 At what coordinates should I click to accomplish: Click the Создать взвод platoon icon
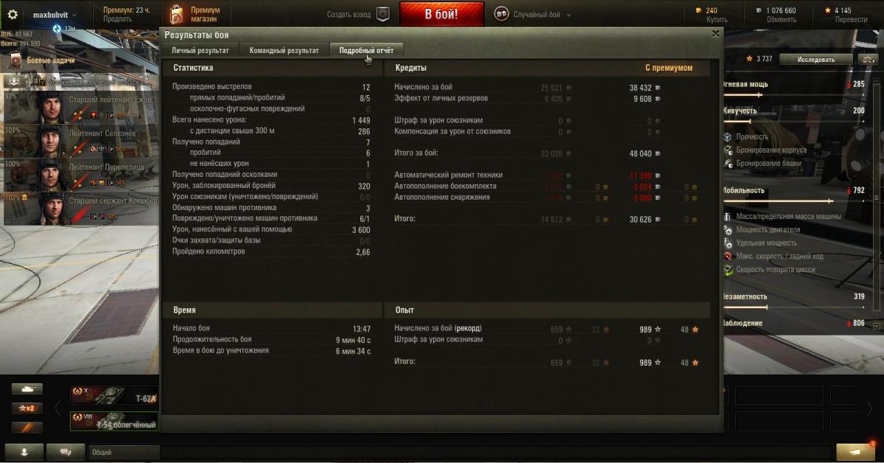pyautogui.click(x=382, y=14)
